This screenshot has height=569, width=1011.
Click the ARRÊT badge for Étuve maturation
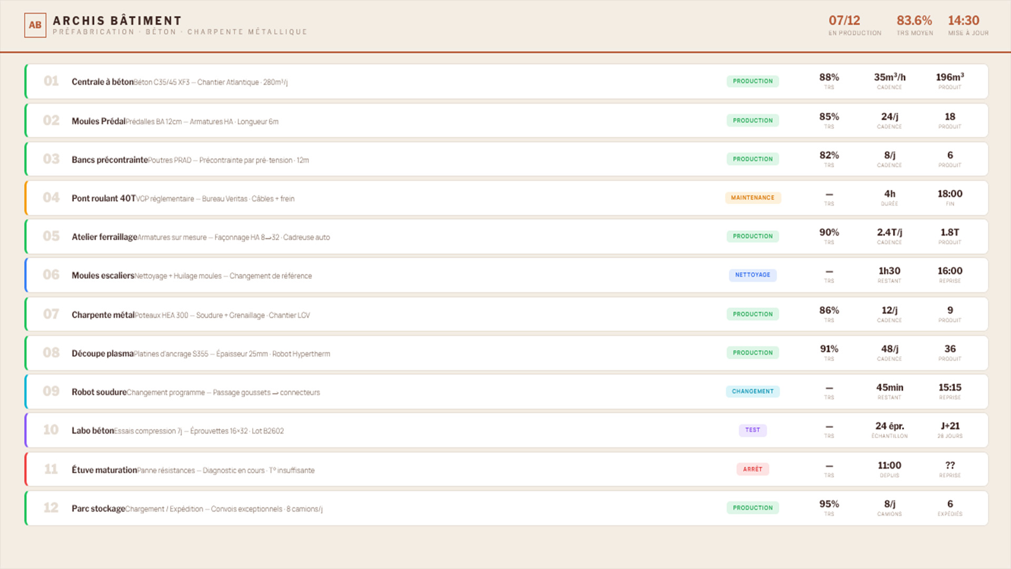(x=752, y=469)
